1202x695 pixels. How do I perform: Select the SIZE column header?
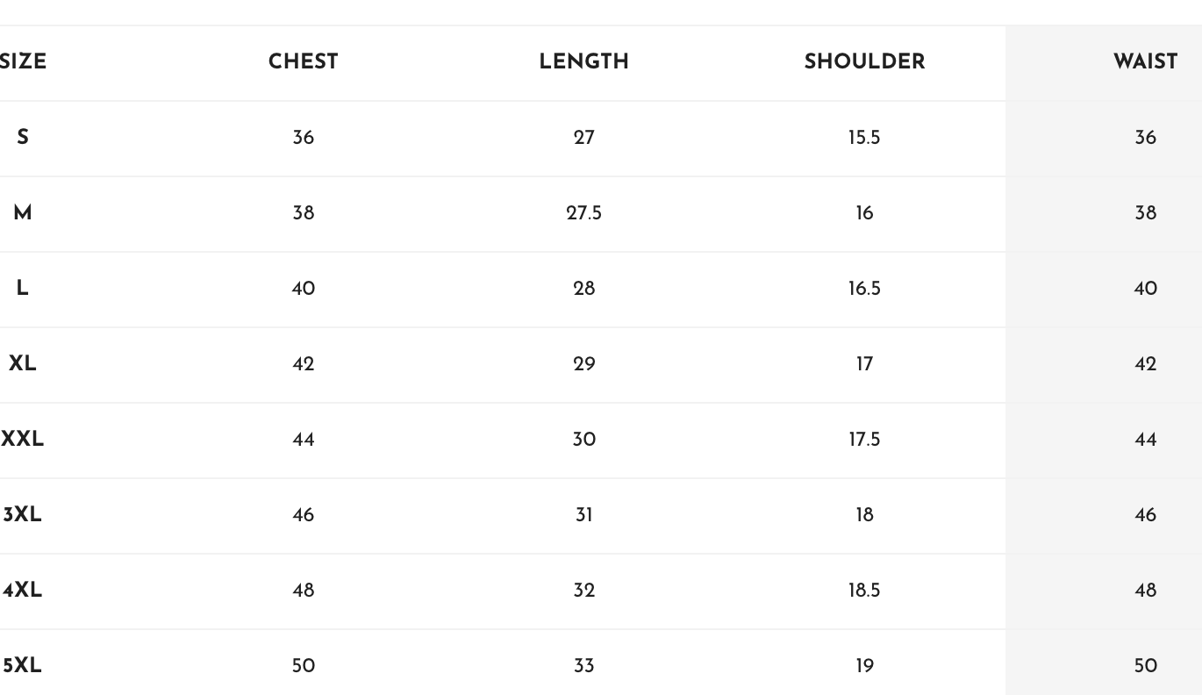pos(23,62)
